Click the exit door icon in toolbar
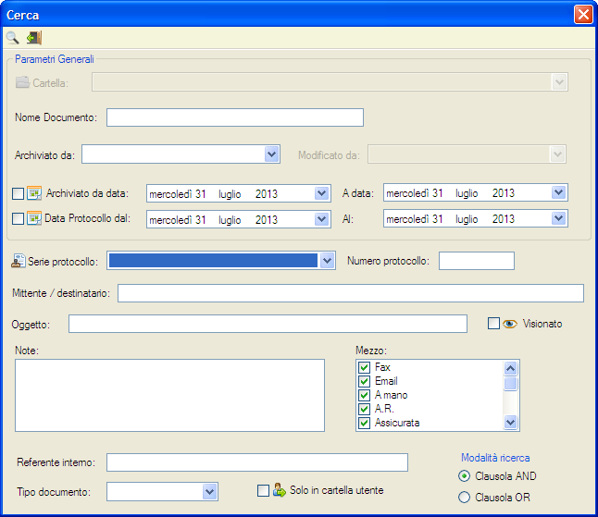Viewport: 598px width, 517px height. (x=34, y=38)
